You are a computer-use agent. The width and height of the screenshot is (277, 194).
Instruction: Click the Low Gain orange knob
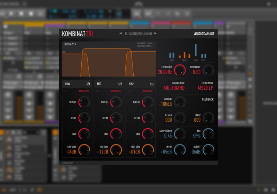84,150
